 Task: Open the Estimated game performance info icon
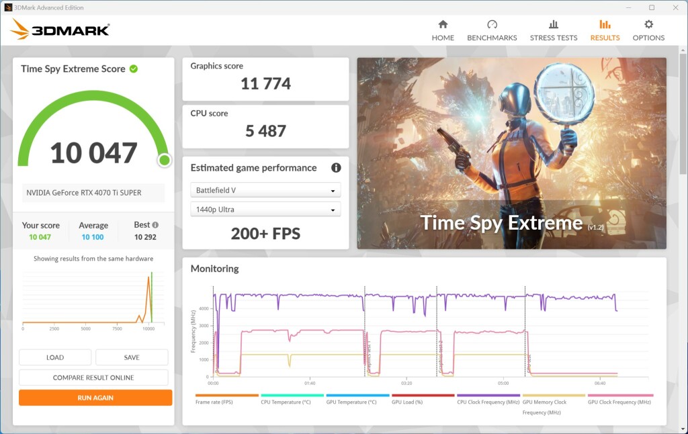(x=337, y=168)
